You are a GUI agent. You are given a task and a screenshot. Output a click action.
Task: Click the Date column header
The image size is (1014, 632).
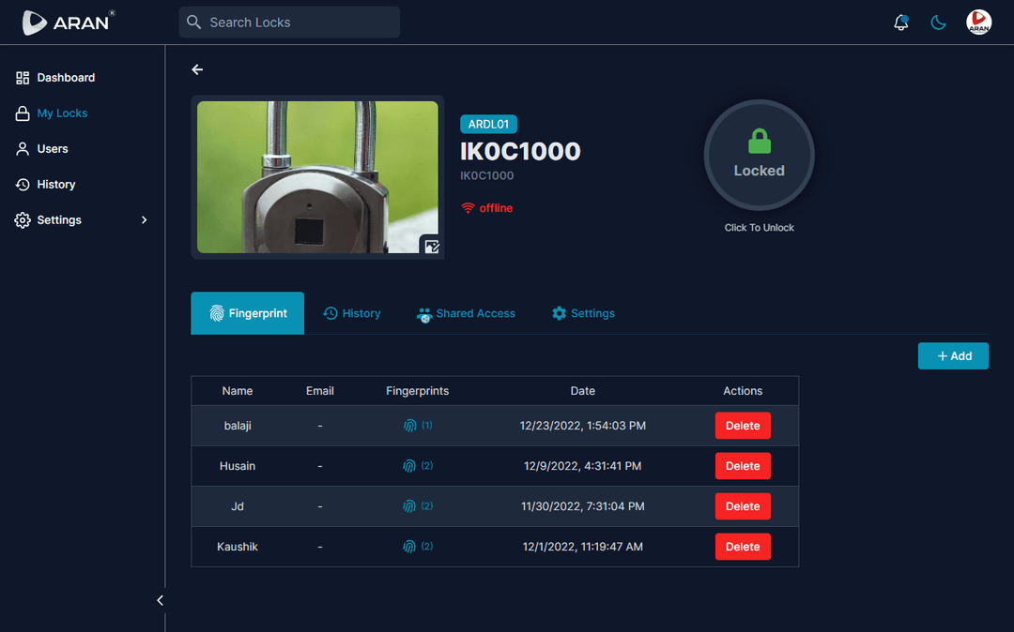[583, 391]
